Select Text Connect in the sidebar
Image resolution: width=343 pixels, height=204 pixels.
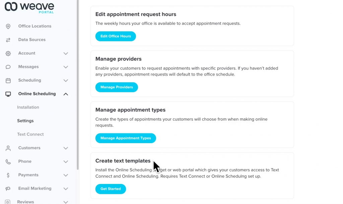[x=30, y=134]
